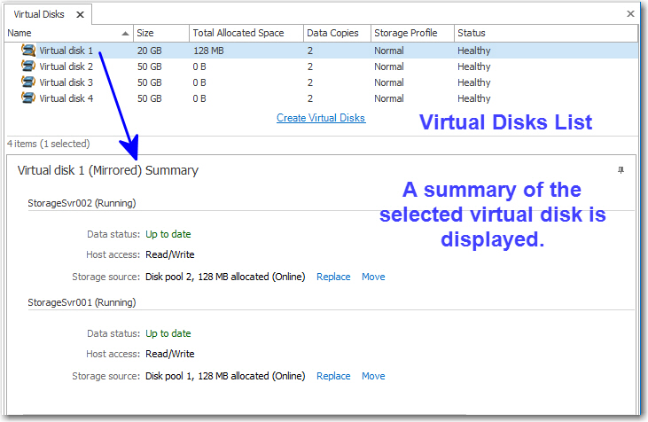The image size is (648, 422).
Task: Sort by the Status column header
Action: 545,33
